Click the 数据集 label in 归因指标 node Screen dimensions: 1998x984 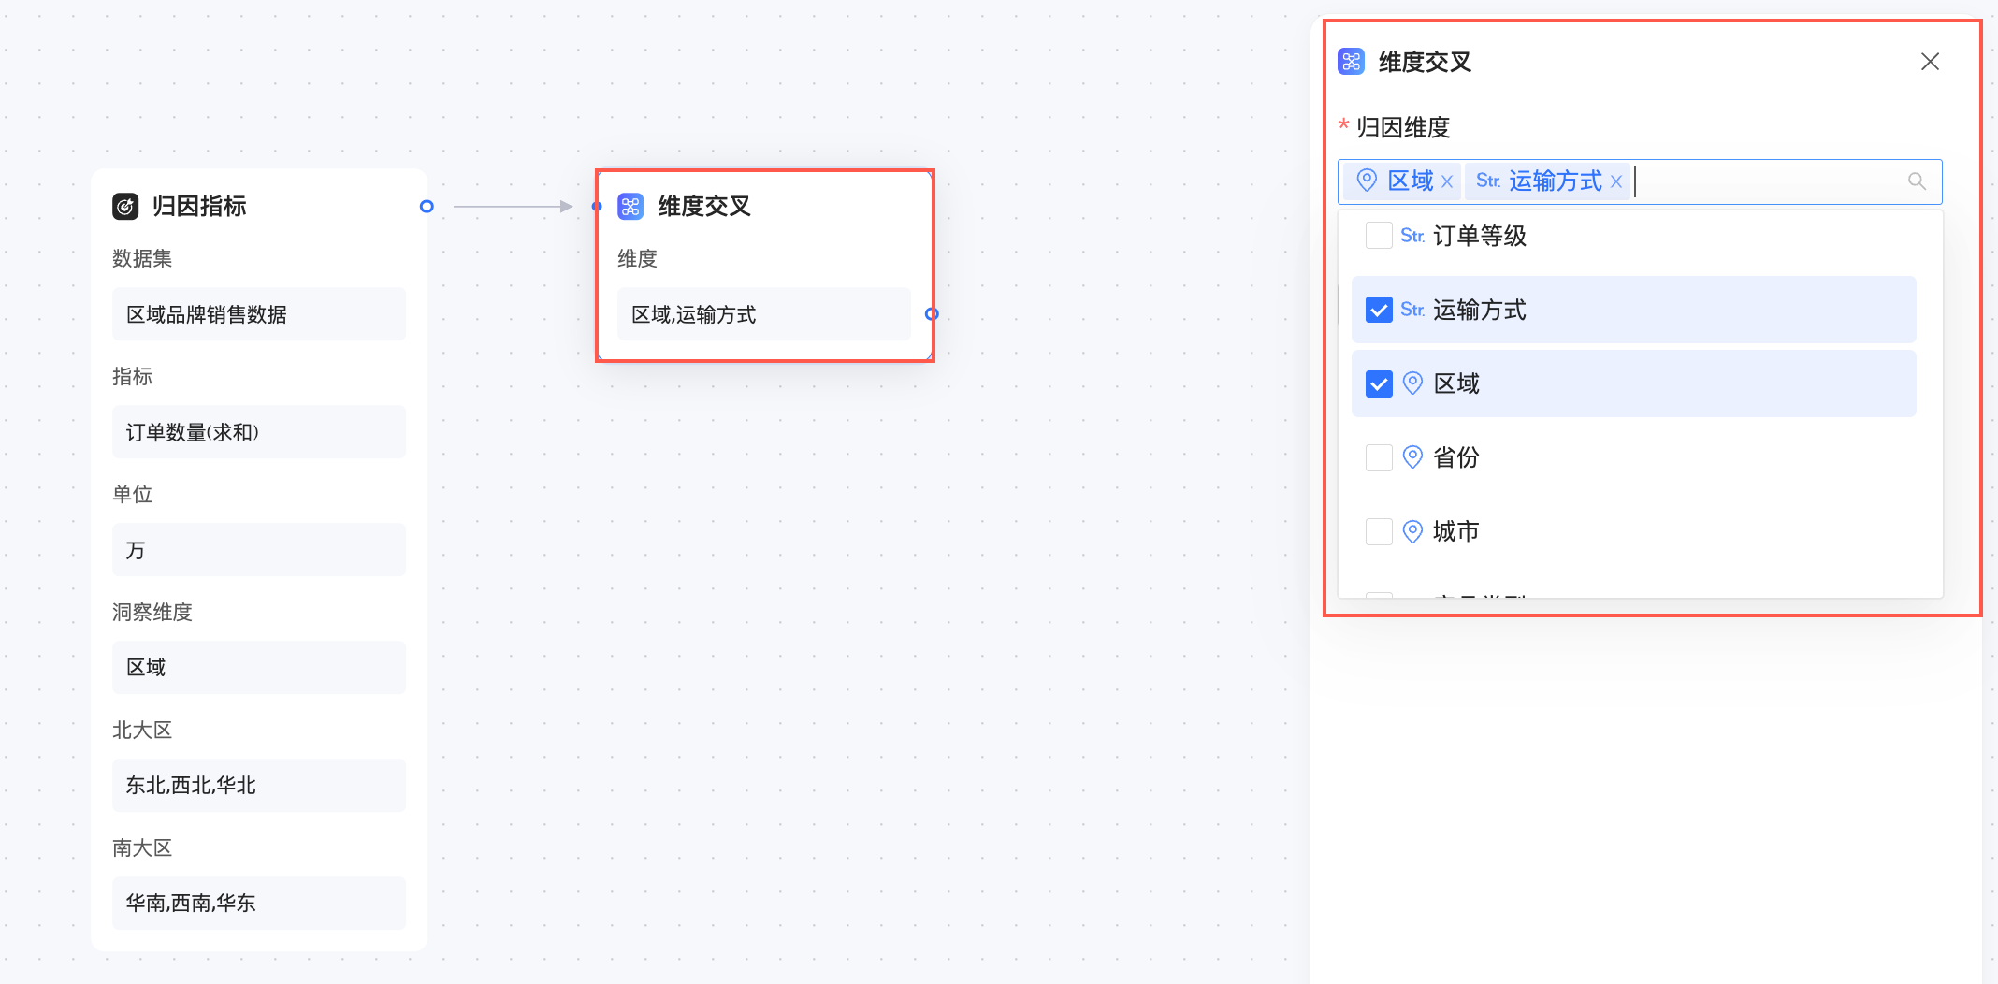[142, 258]
